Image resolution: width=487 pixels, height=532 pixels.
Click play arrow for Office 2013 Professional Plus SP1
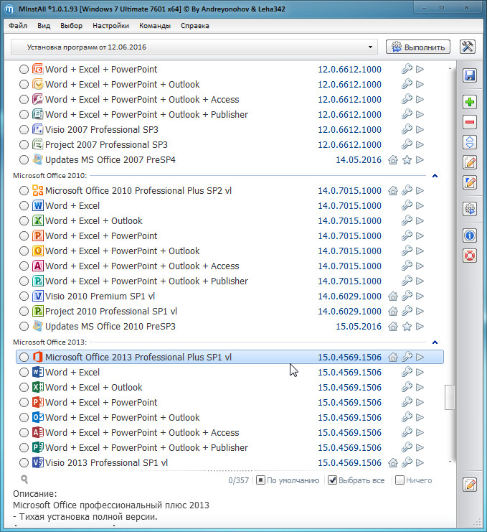point(420,357)
